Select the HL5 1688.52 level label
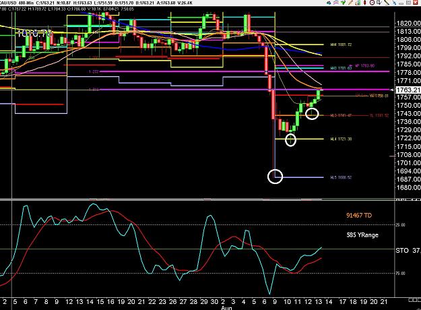The height and width of the screenshot is (310, 421). click(x=341, y=177)
